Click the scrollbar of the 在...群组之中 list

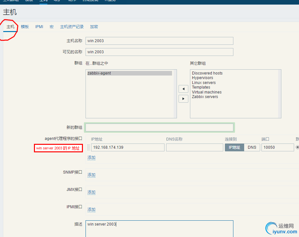[x=175, y=94]
